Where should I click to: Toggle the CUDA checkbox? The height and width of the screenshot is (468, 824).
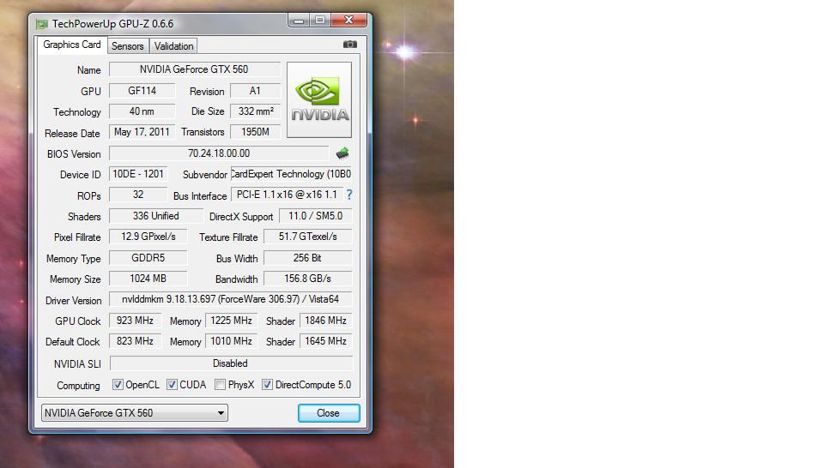click(x=172, y=385)
